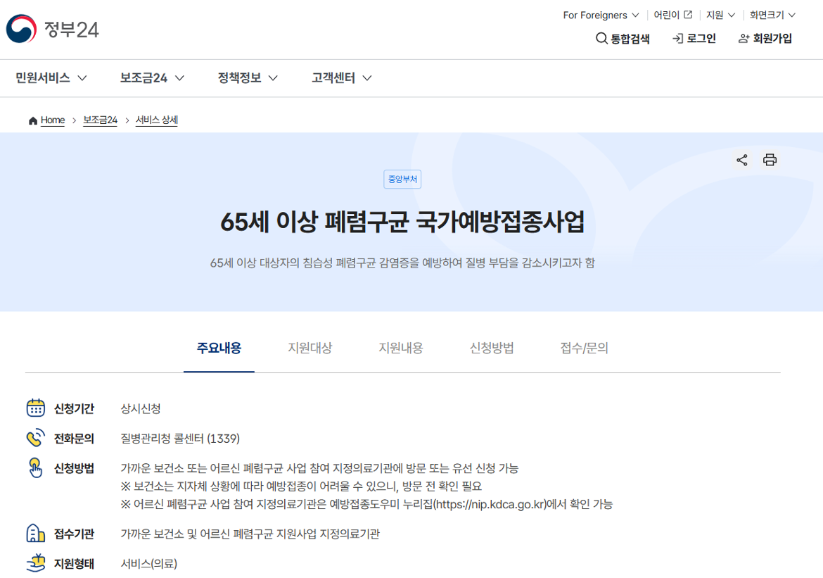
Task: Click the service icon beside 지원형태
Action: [x=35, y=563]
